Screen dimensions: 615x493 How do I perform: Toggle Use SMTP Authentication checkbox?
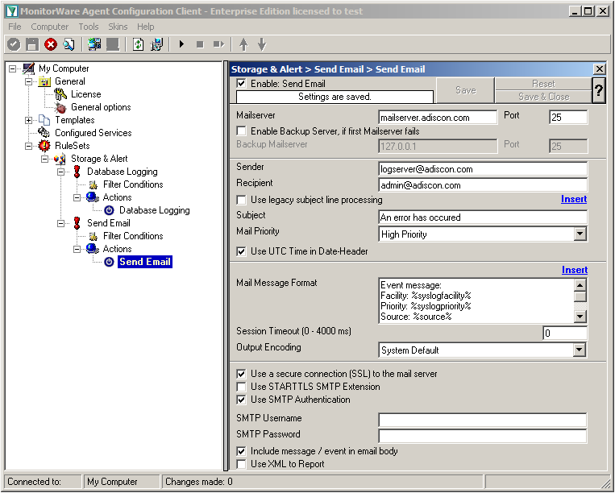tap(242, 400)
